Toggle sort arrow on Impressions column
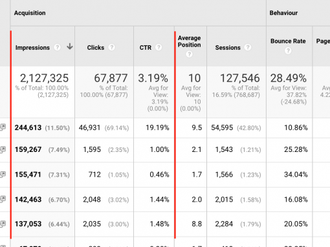Viewport: 330px width, 247px height. click(x=69, y=47)
